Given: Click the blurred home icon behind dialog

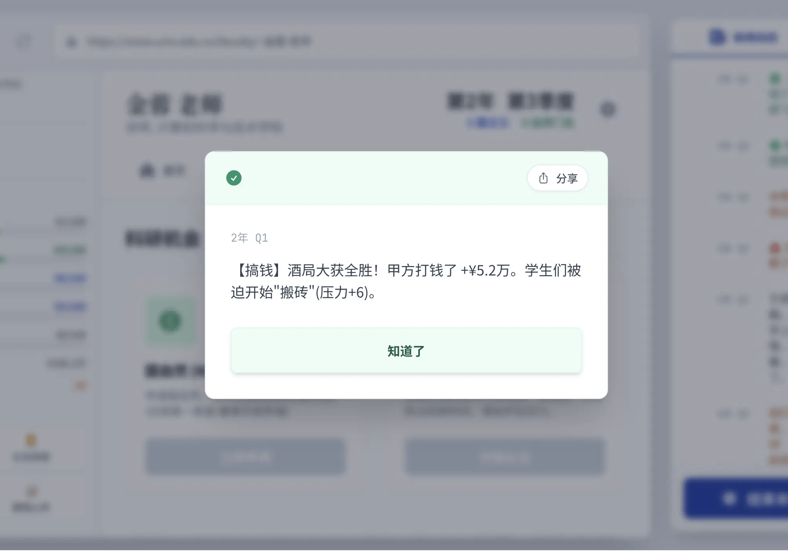Looking at the screenshot, I should [x=147, y=170].
